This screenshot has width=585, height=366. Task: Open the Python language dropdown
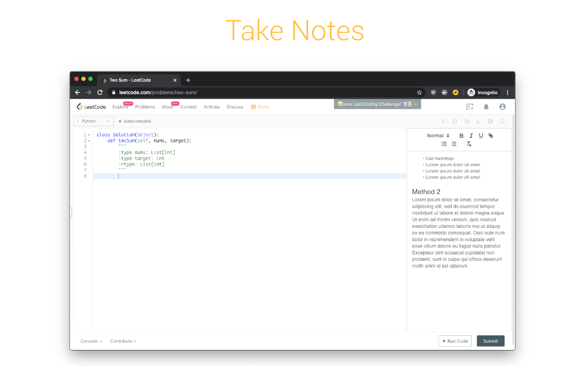(x=93, y=121)
